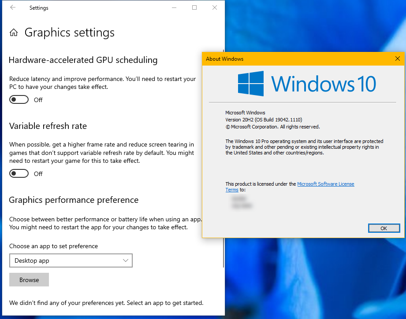Click the Variable refresh rate heading
Image resolution: width=406 pixels, height=319 pixels.
tap(48, 126)
